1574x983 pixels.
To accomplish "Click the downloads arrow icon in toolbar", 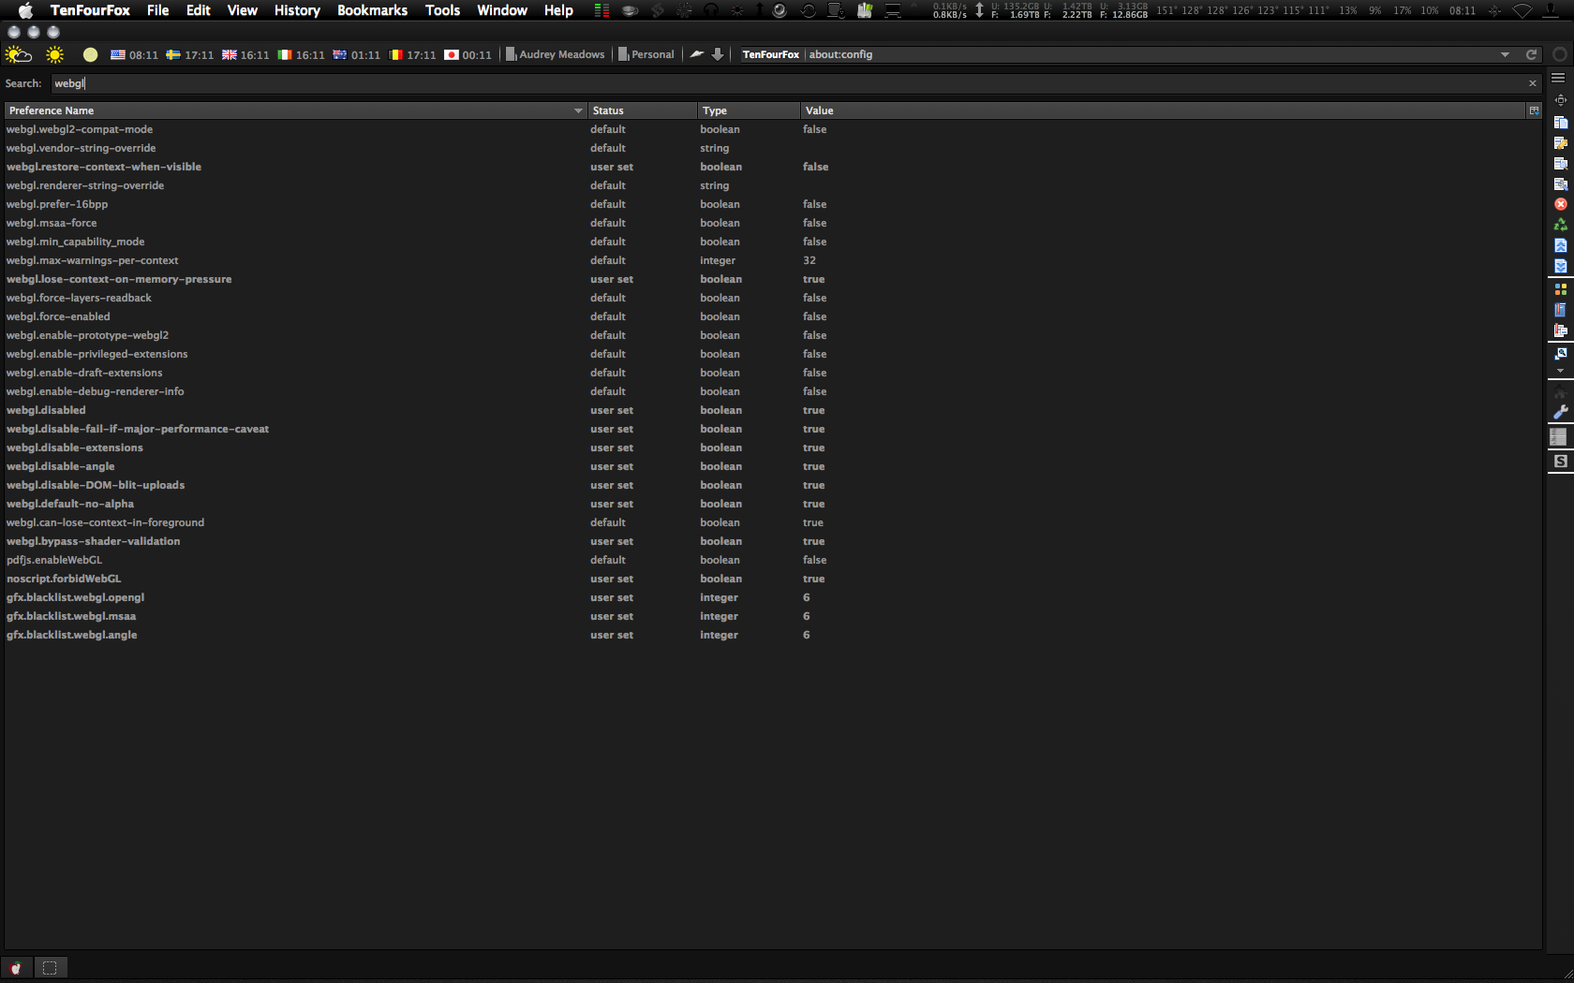I will pyautogui.click(x=718, y=54).
